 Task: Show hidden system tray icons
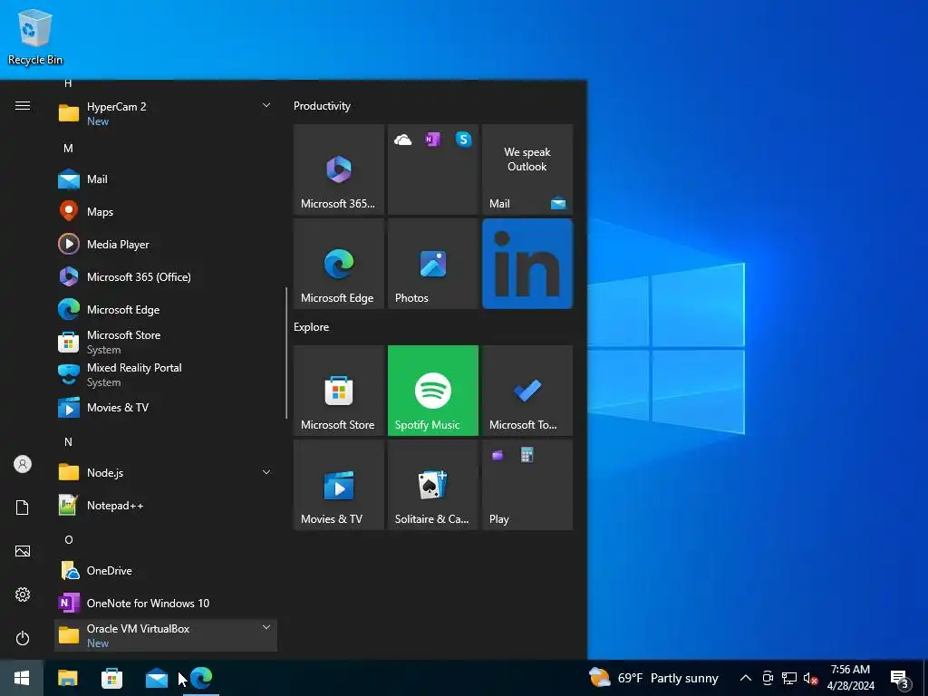tap(746, 678)
